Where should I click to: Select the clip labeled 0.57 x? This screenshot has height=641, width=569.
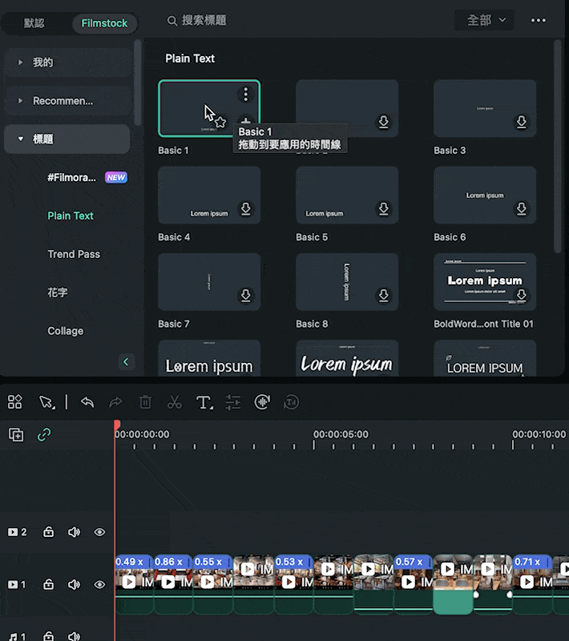[413, 584]
